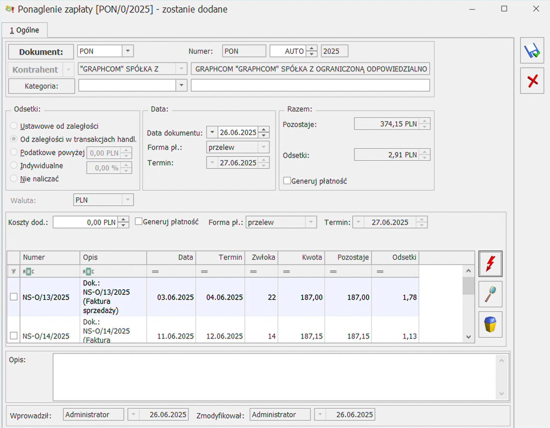This screenshot has width=550, height=428.
Task: Choose the Indywidualne interest option
Action: 14,165
